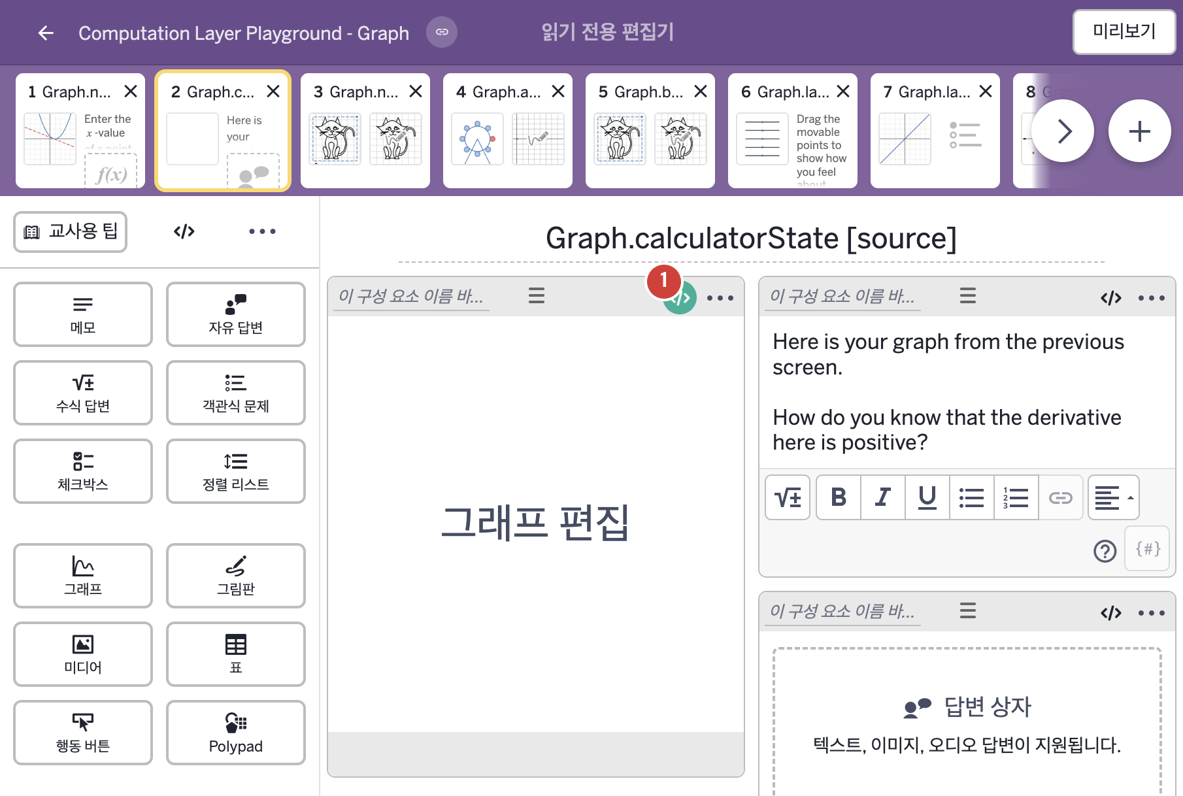Open screen-level script editor icon in left panel

(x=184, y=231)
